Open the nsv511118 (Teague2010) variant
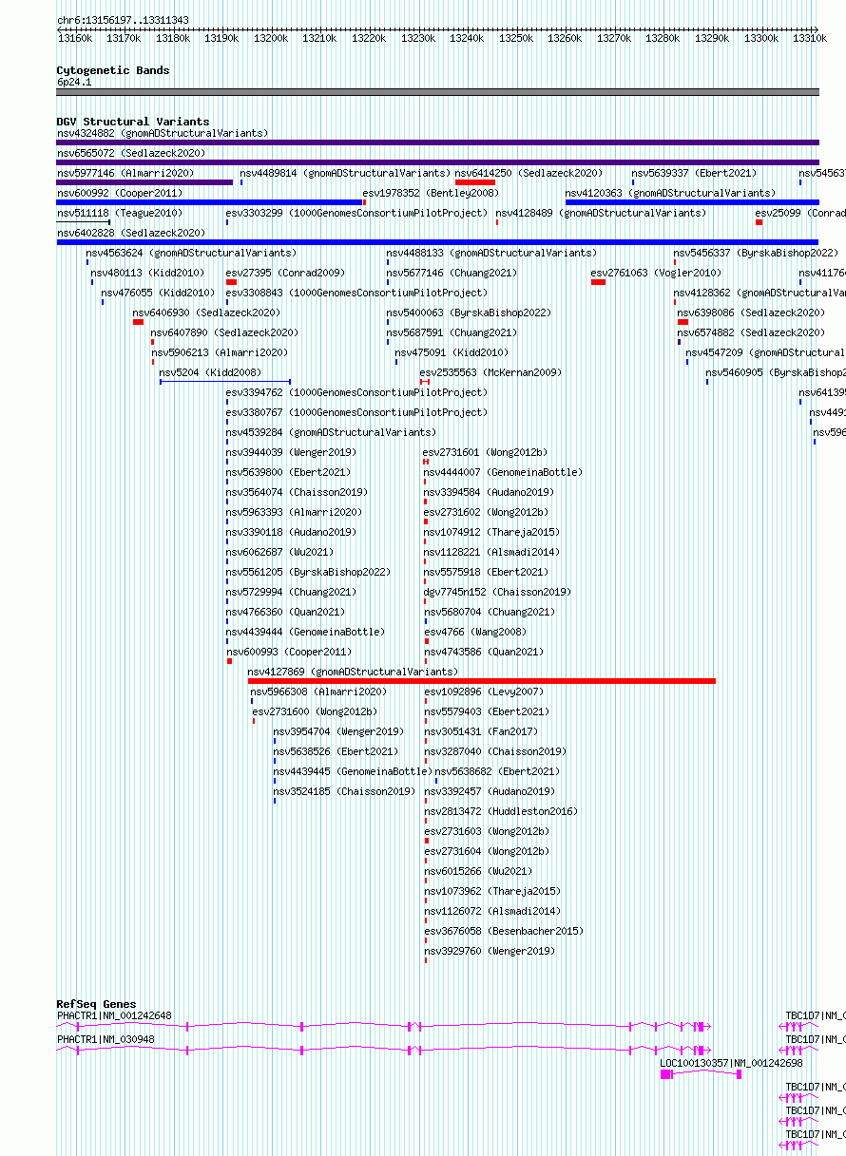 coord(120,213)
